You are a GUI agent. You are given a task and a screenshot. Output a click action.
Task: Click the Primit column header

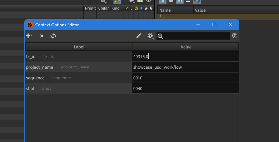pos(90,8)
